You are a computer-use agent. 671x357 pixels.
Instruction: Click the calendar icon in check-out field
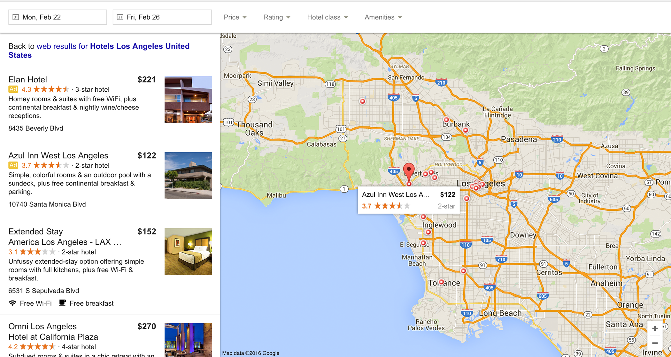tap(120, 17)
